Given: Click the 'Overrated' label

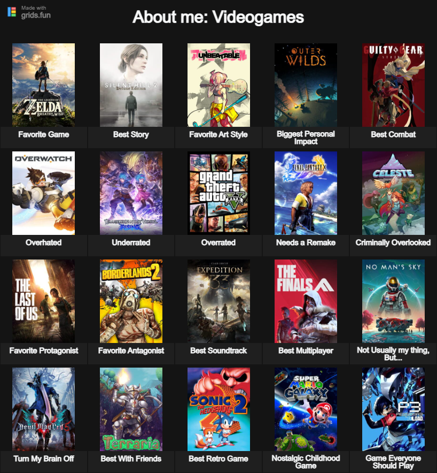Looking at the screenshot, I should coord(219,242).
